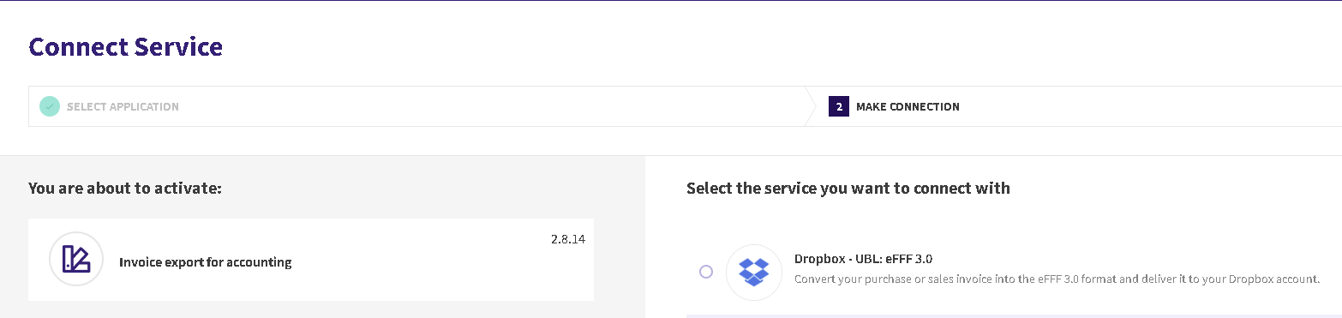The image size is (1342, 318).
Task: Click the chevron divider between wizard steps
Action: [x=811, y=106]
